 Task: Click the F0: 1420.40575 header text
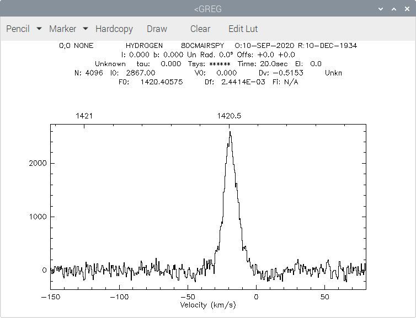(x=151, y=82)
